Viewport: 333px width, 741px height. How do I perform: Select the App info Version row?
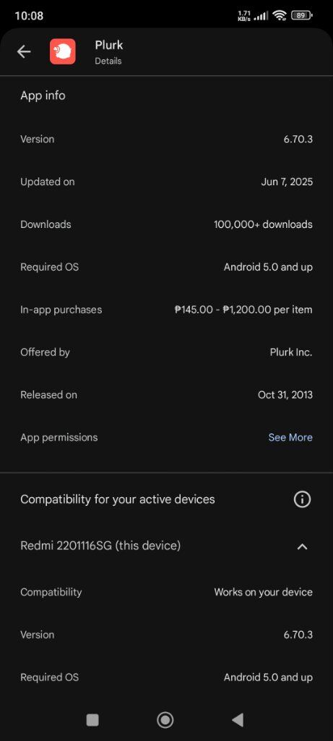166,139
